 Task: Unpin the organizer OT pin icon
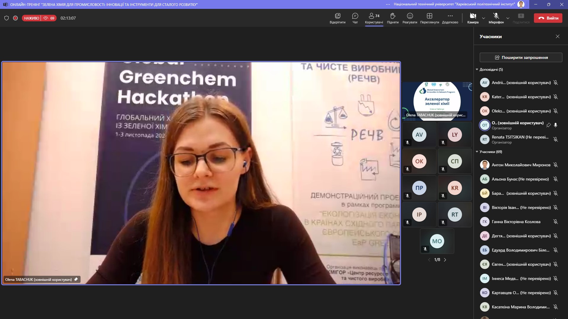(548, 125)
